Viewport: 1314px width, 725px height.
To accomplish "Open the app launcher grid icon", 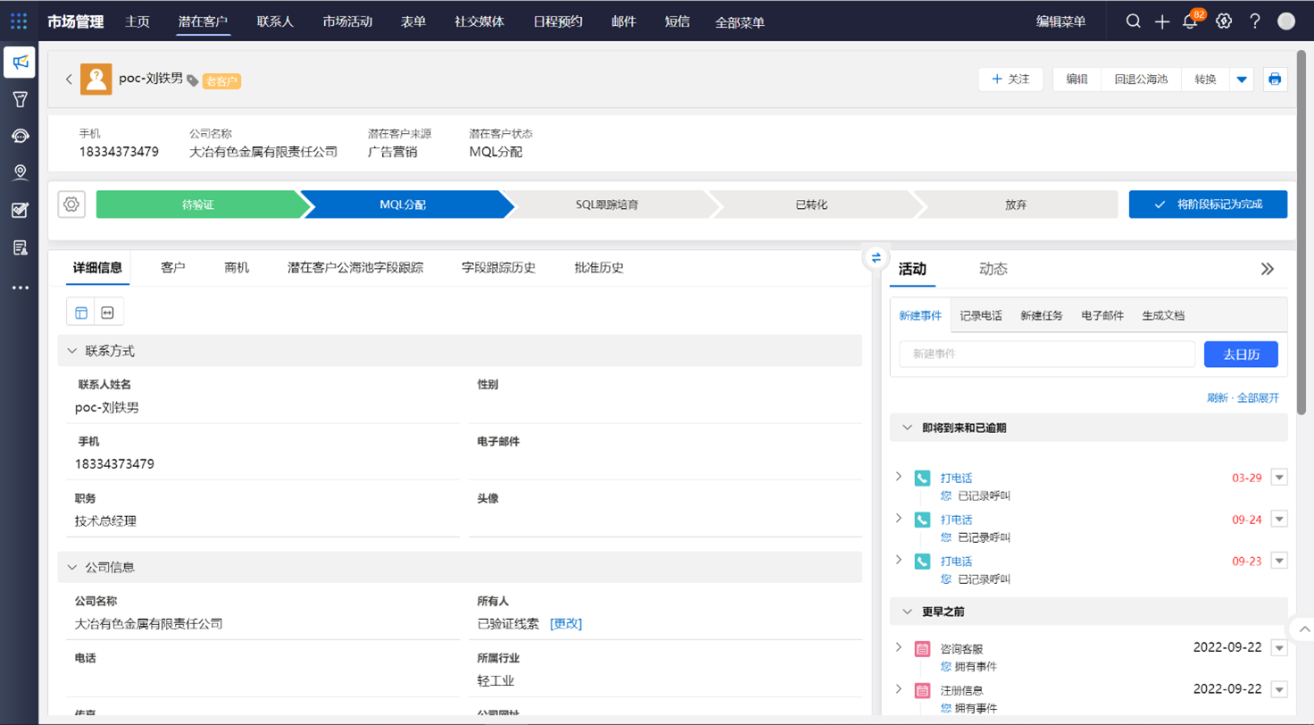I will (19, 21).
